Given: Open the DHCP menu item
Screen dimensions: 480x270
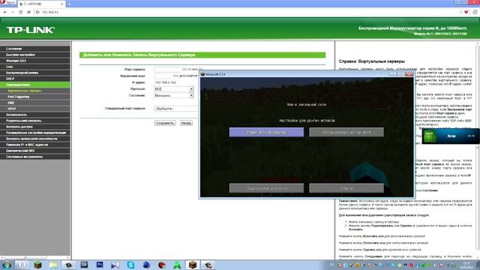Looking at the screenshot, I should click(x=35, y=79).
